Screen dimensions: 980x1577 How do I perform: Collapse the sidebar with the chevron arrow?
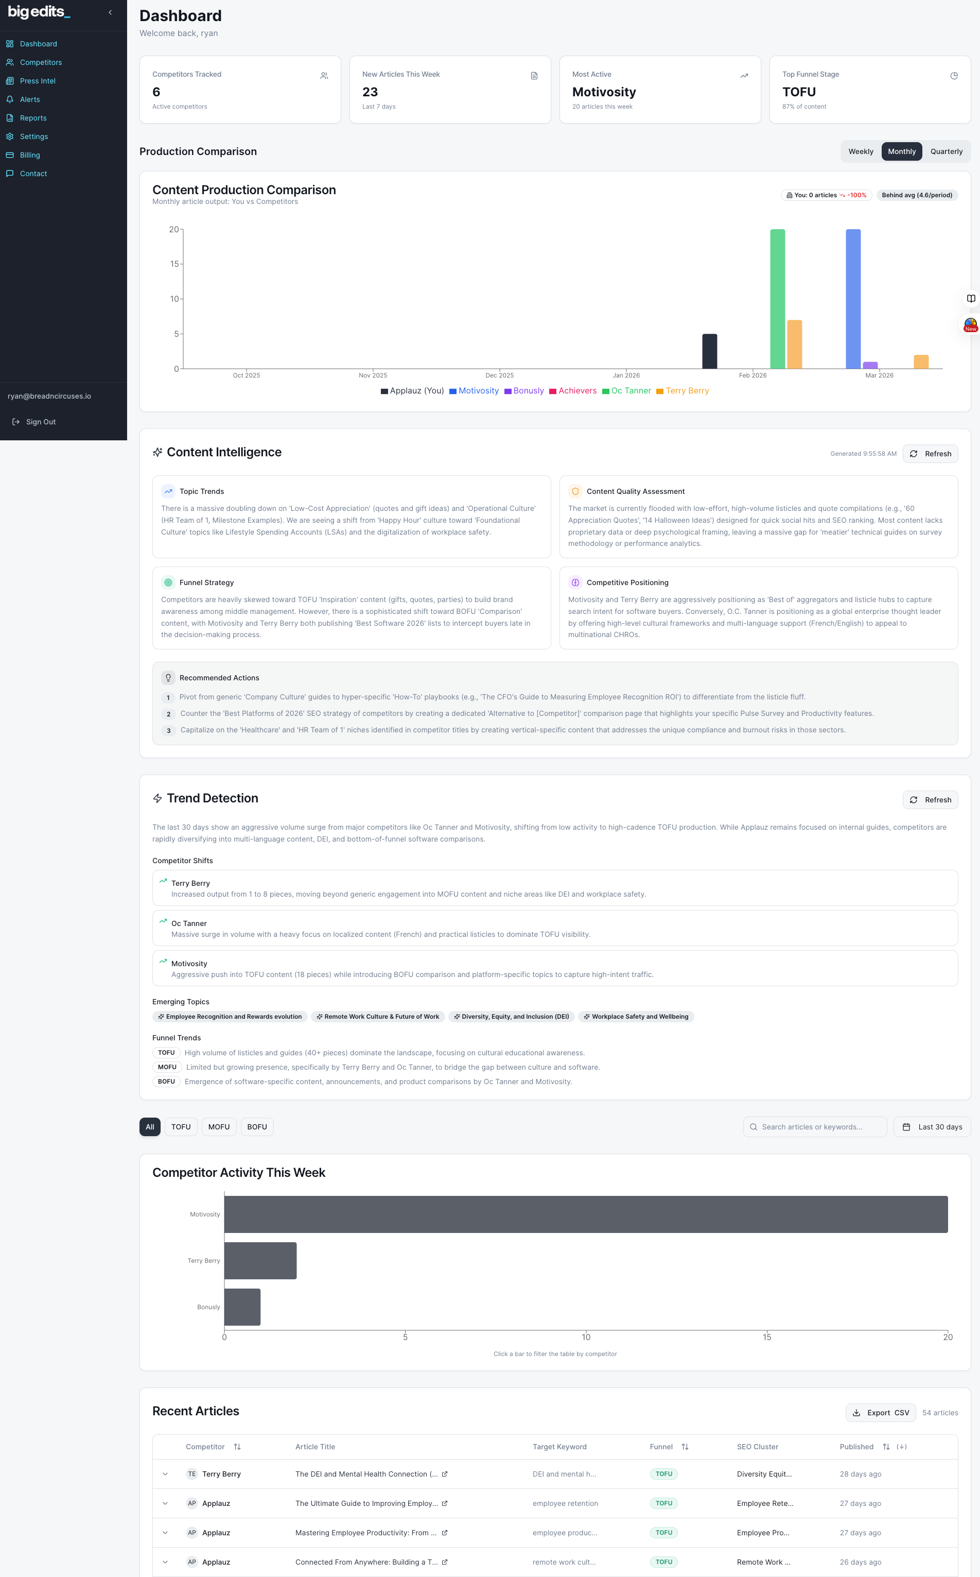[x=110, y=12]
